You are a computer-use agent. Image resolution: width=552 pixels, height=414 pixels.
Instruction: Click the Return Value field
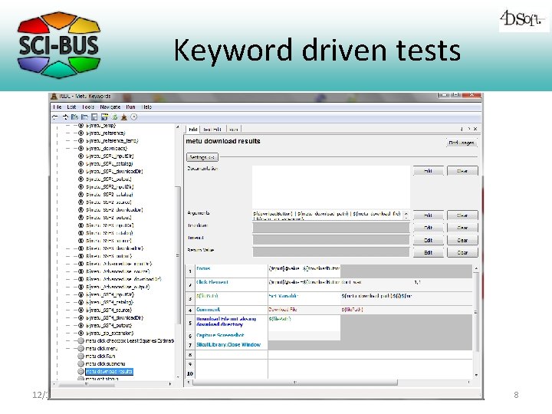(x=331, y=252)
